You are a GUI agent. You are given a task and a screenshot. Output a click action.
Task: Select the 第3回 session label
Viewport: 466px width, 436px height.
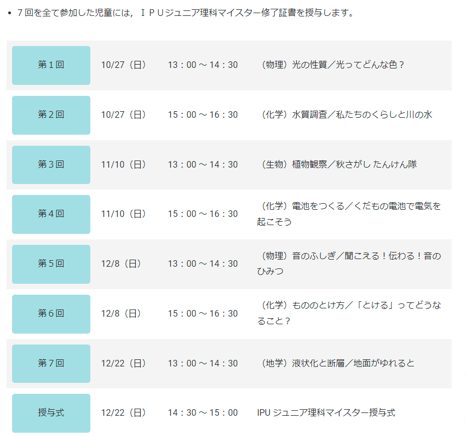[51, 164]
